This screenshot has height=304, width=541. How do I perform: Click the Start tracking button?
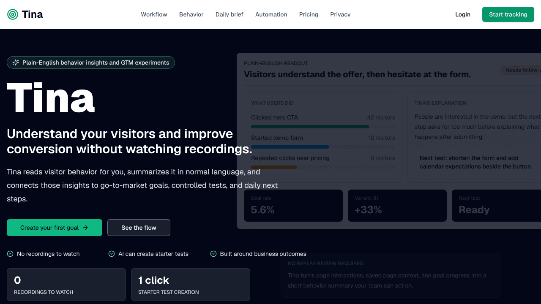(508, 14)
